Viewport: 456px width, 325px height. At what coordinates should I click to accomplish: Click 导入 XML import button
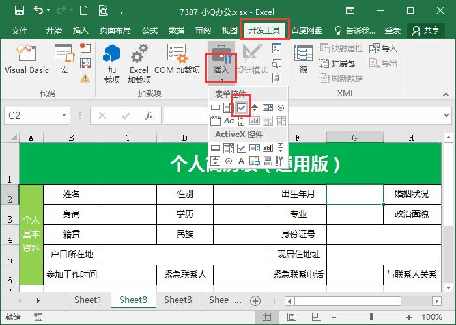[x=383, y=48]
